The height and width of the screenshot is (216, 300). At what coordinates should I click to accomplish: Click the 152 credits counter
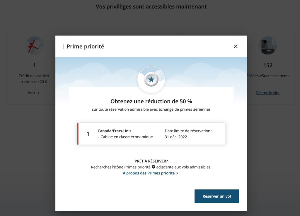[x=267, y=65]
